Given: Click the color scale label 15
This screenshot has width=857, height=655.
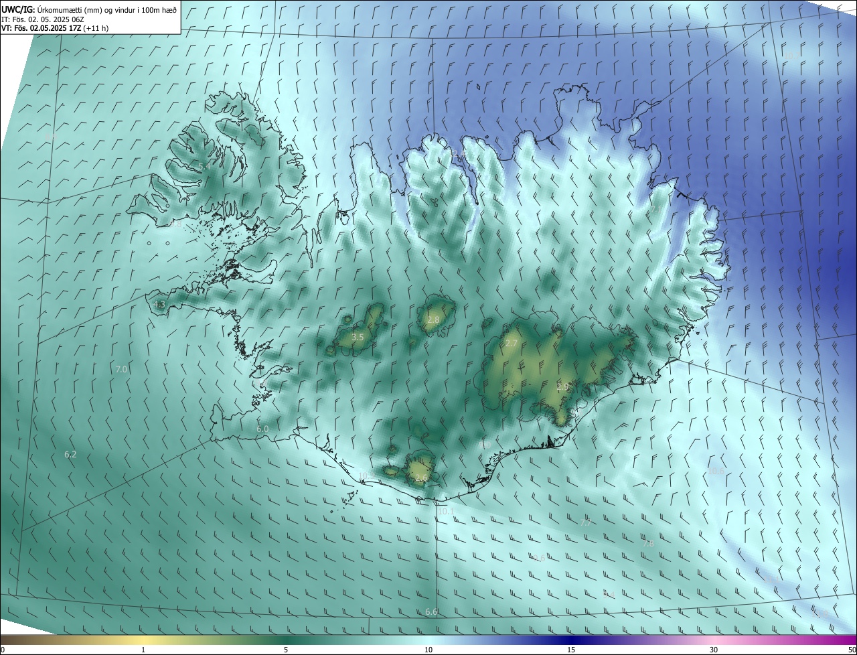Looking at the screenshot, I should (x=571, y=650).
